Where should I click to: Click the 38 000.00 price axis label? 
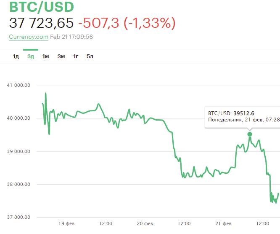(x=18, y=184)
